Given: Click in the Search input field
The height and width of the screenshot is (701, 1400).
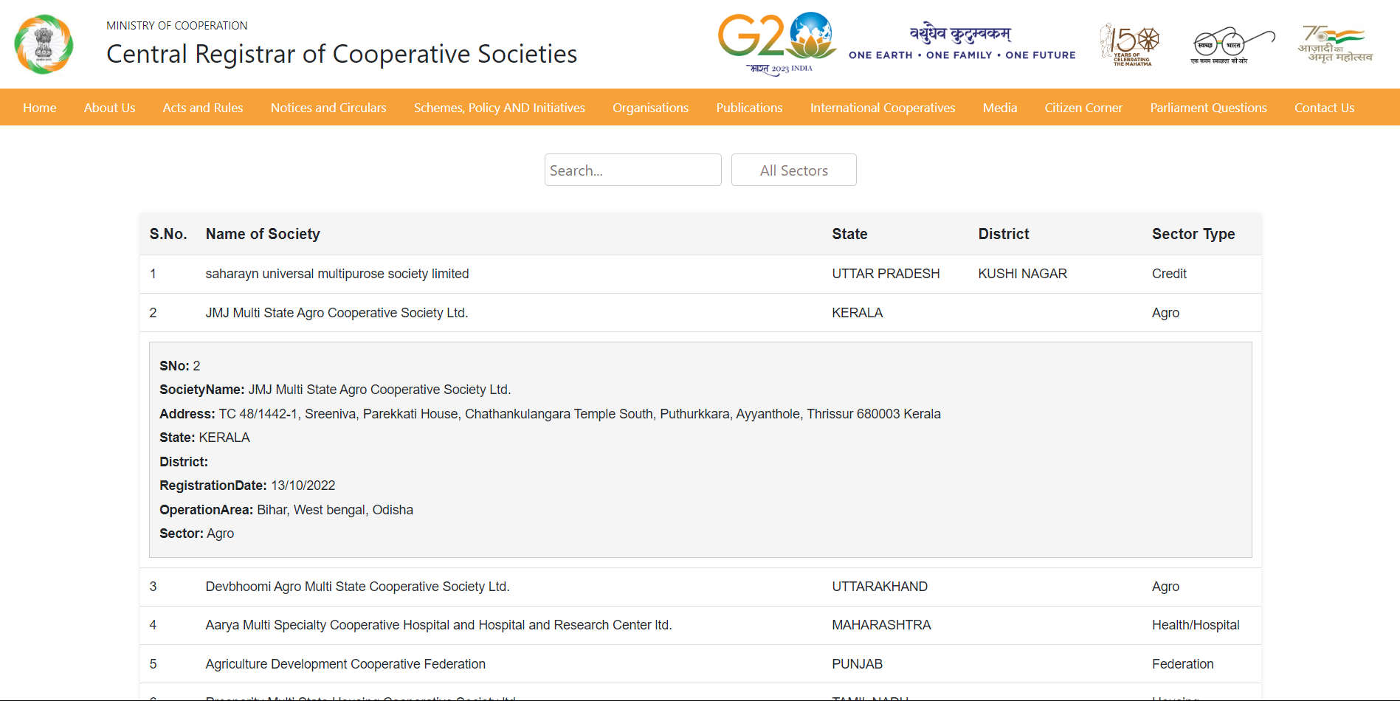Looking at the screenshot, I should tap(632, 170).
